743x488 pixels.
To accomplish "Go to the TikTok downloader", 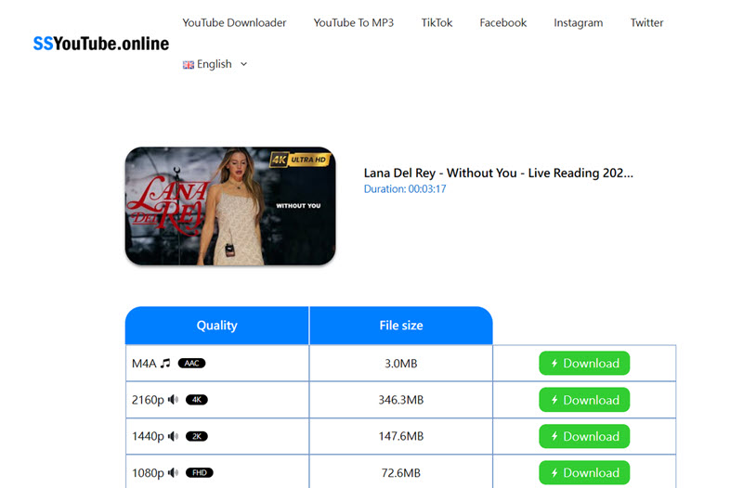I will [437, 22].
